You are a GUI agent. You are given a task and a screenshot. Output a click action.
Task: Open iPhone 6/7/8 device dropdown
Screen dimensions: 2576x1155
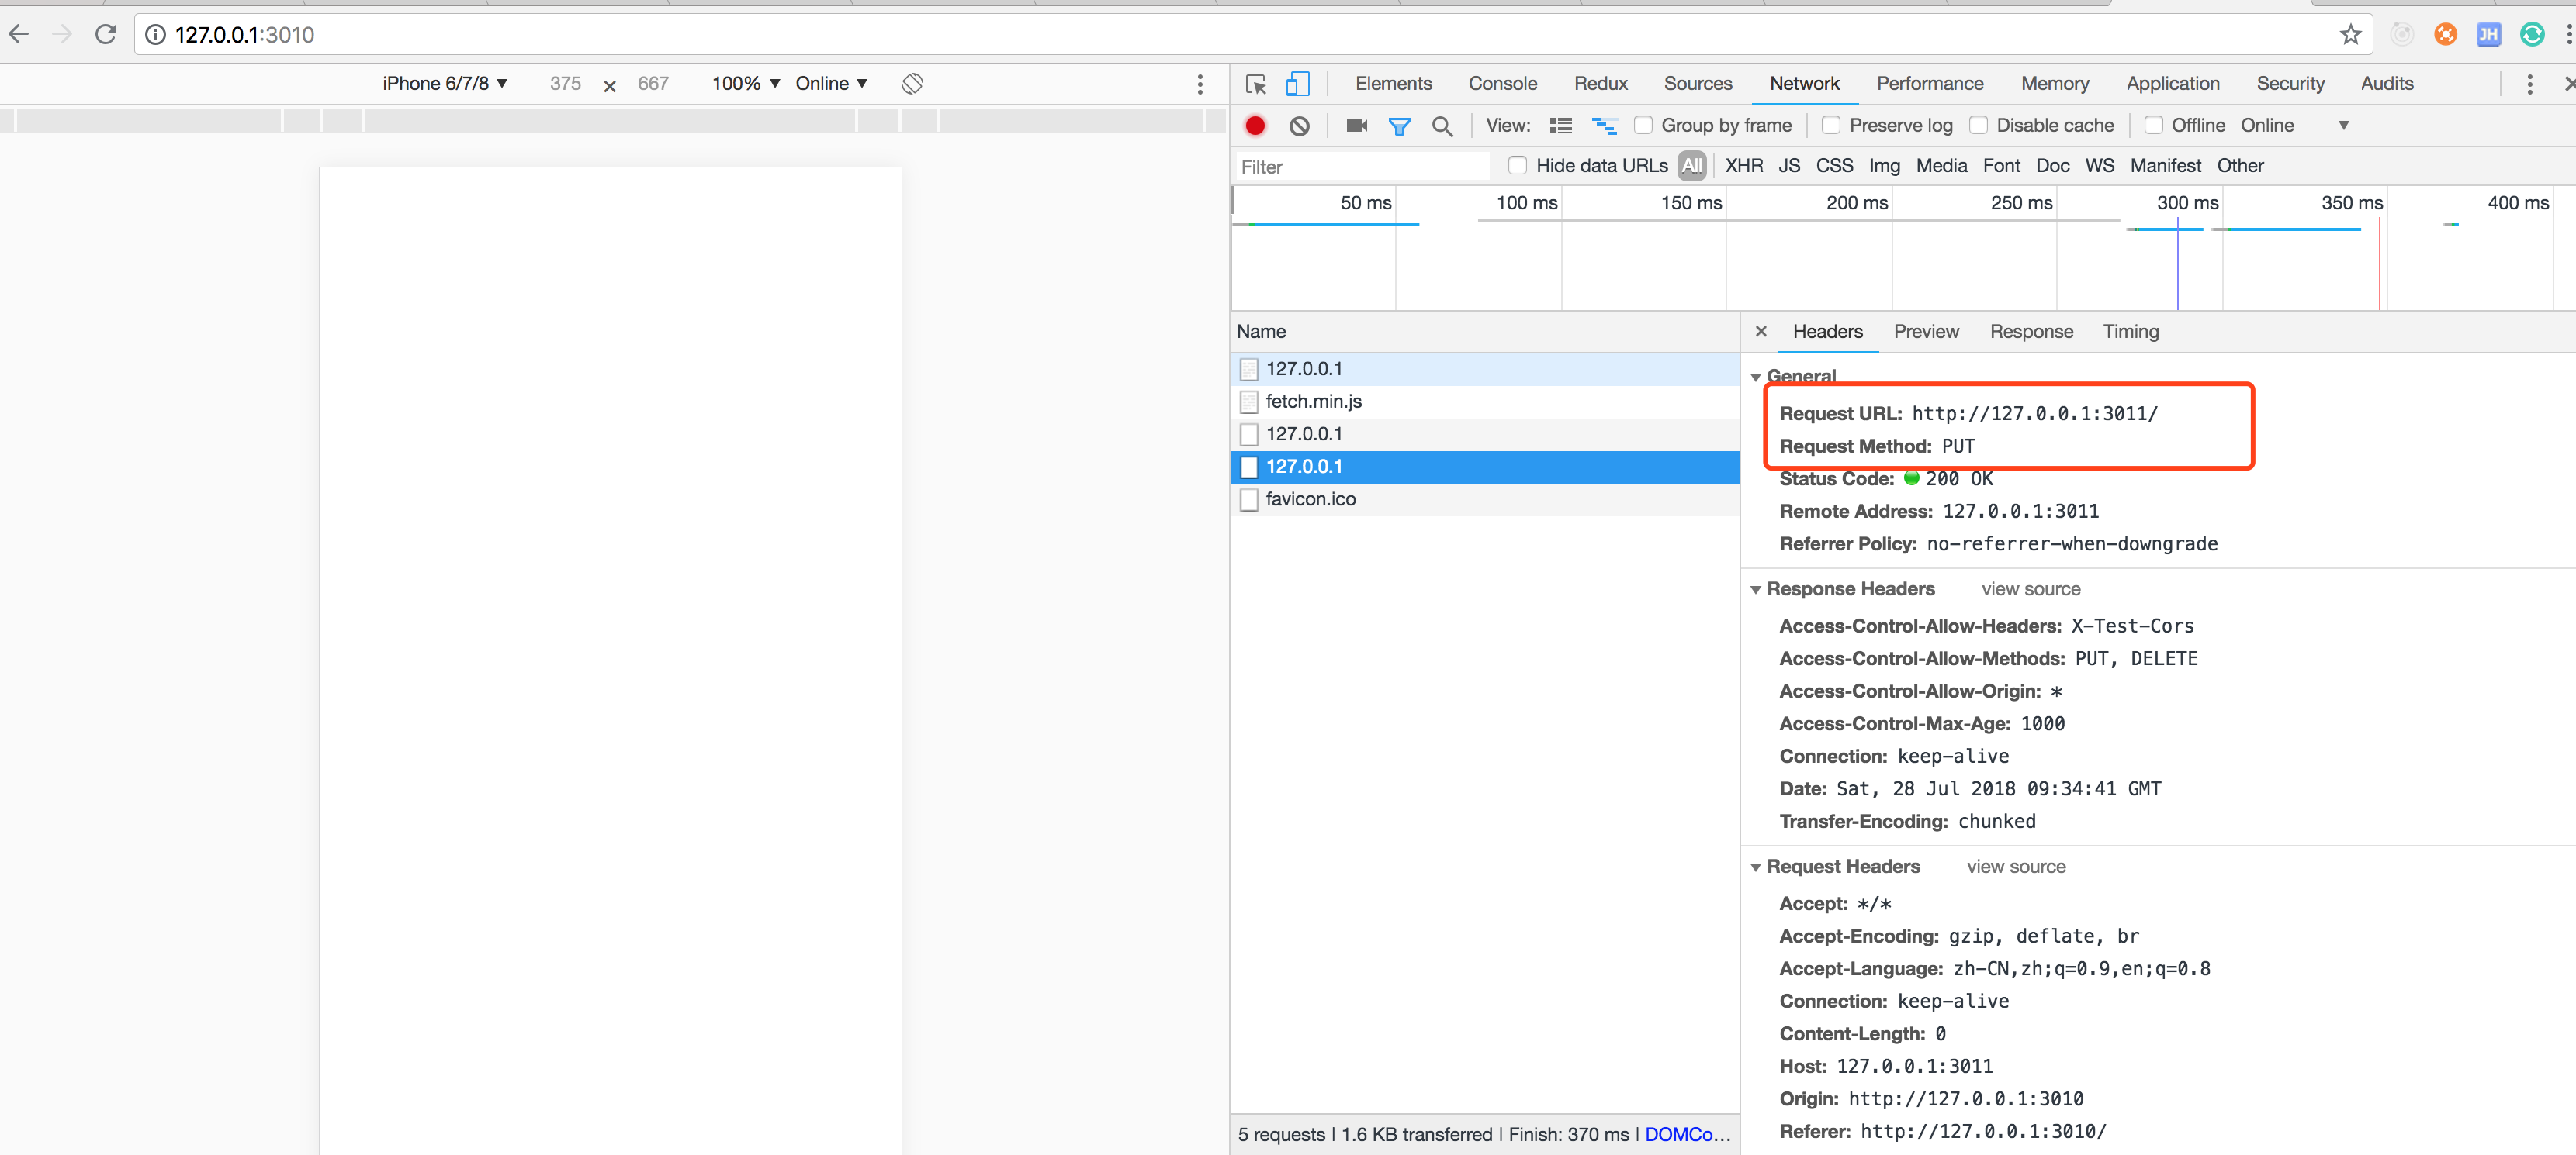pyautogui.click(x=444, y=84)
